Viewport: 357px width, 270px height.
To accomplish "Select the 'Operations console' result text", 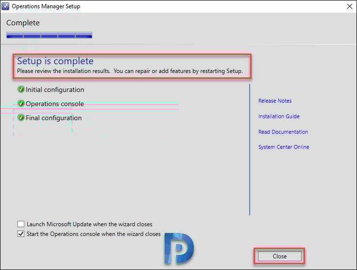I will coord(55,104).
